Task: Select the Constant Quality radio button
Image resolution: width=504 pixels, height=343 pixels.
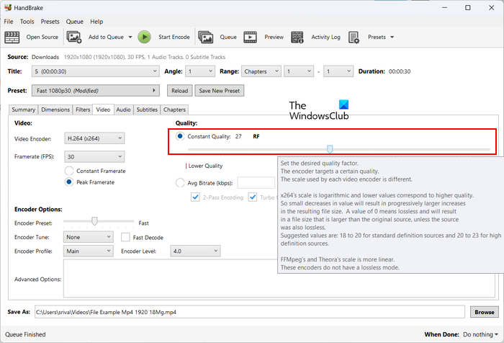Action: coord(180,136)
